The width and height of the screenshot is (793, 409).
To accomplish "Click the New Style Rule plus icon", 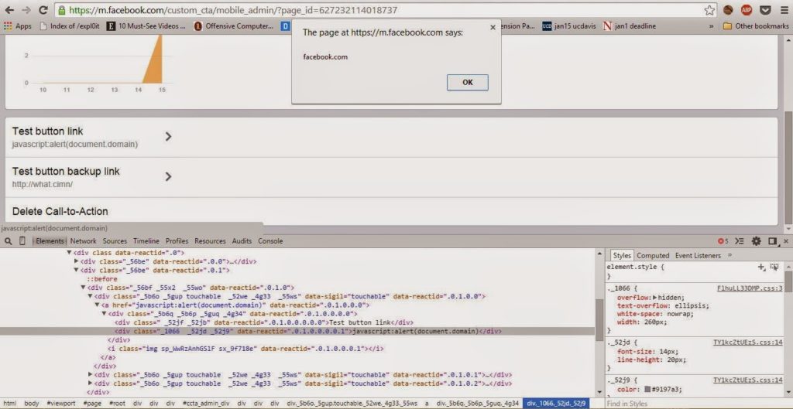I will tap(761, 267).
